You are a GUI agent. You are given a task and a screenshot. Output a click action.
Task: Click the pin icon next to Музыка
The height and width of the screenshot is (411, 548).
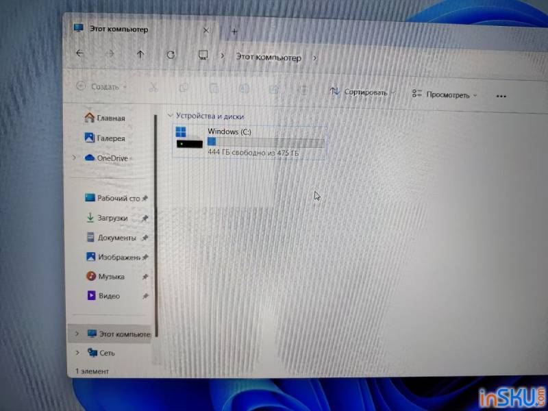pyautogui.click(x=145, y=277)
